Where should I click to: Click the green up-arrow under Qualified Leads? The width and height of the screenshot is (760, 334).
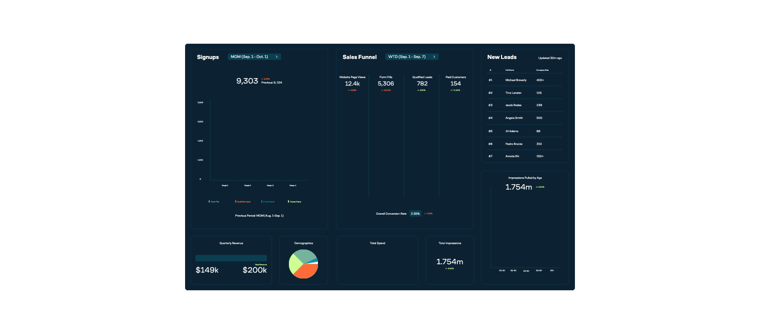click(418, 90)
